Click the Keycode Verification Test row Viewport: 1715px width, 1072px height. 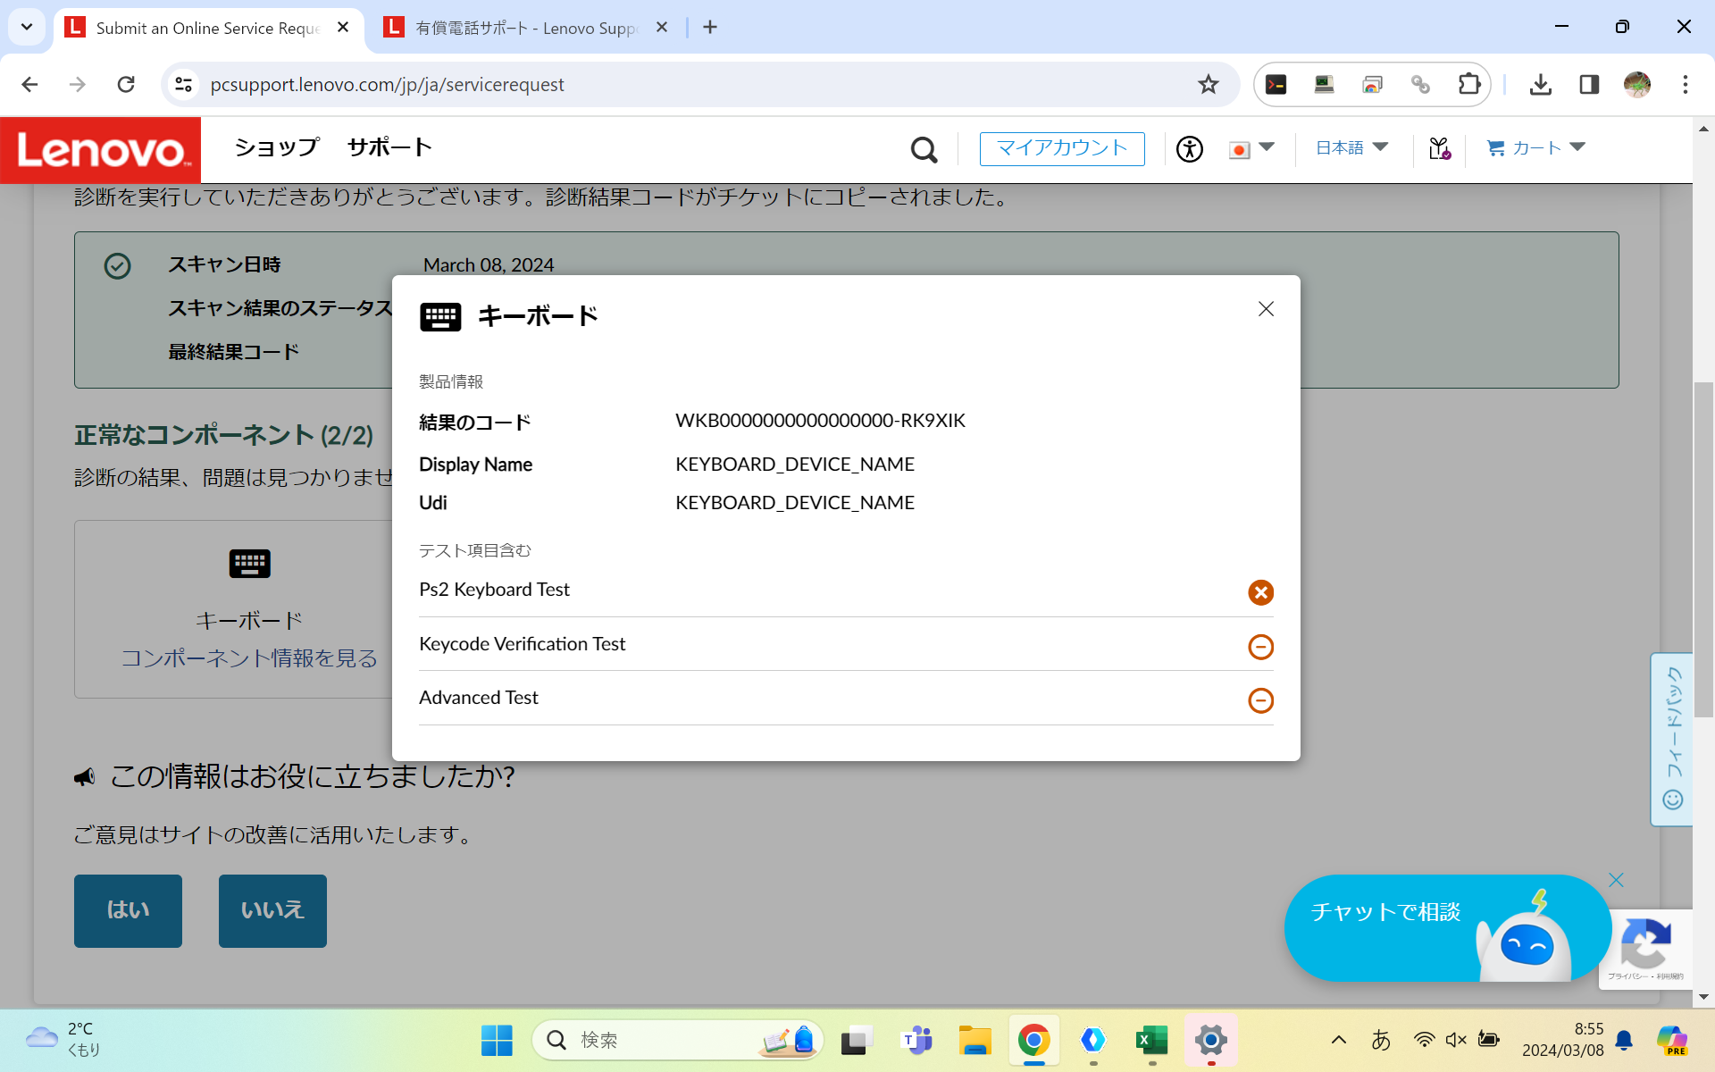[x=846, y=644]
